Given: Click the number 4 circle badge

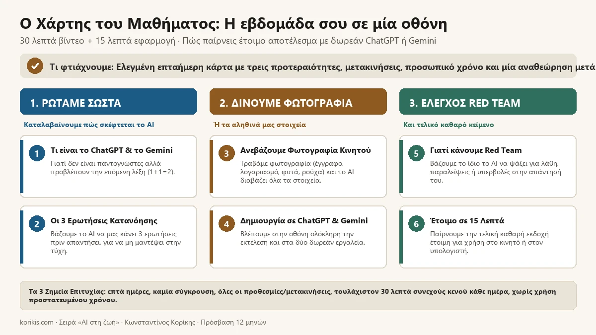Looking at the screenshot, I should coord(226,224).
